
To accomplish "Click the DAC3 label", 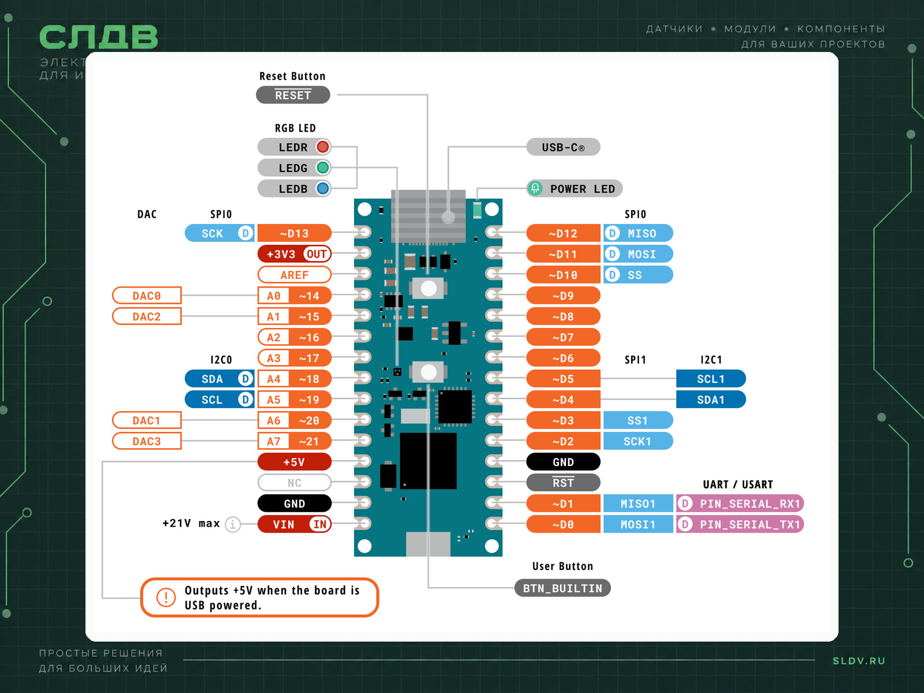I will 147,441.
